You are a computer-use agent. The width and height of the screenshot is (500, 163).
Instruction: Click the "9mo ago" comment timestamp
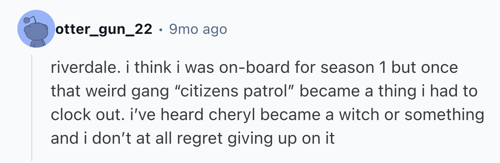198,29
